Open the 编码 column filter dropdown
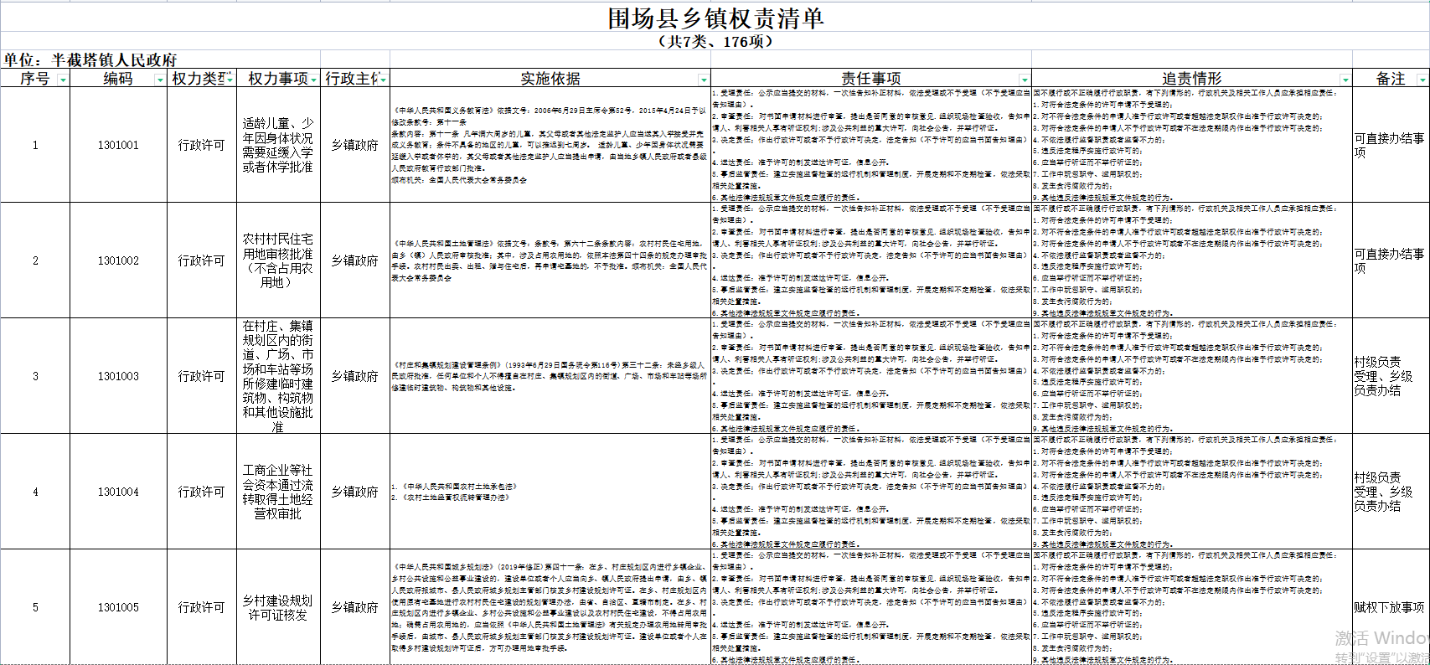Screen dimensions: 1430x665 [160, 80]
